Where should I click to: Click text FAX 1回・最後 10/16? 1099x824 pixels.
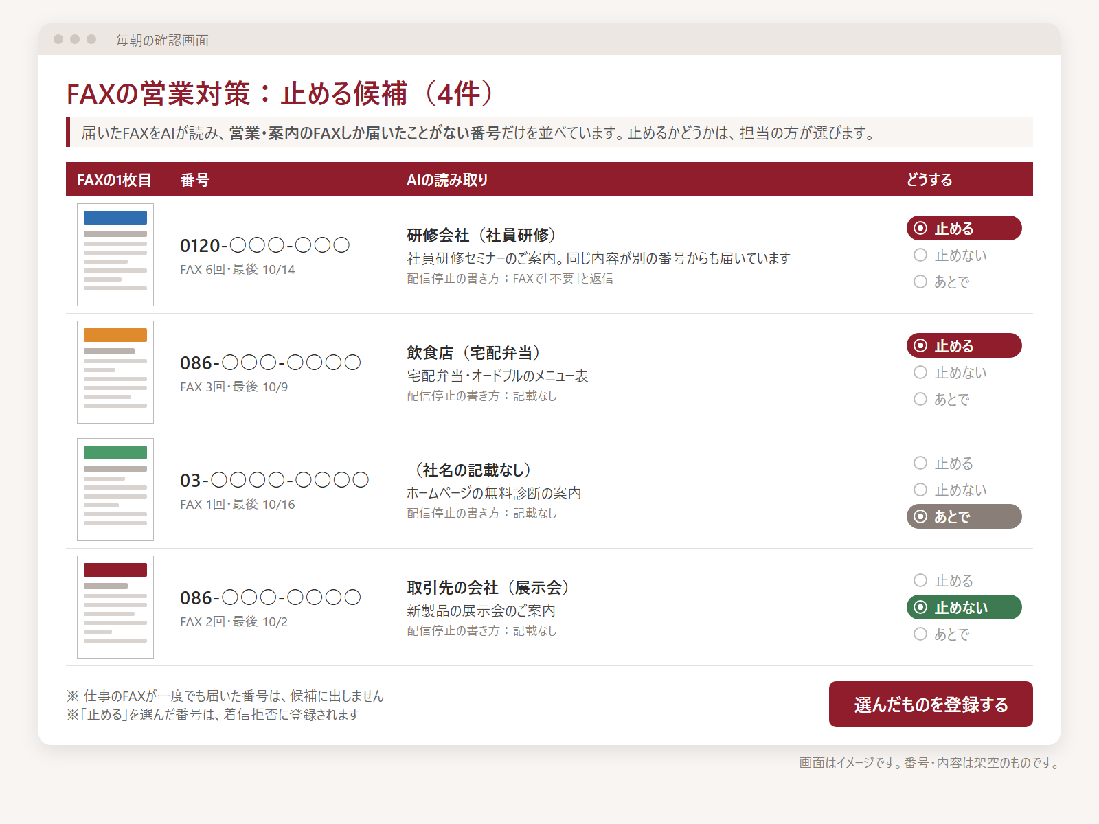coord(238,504)
